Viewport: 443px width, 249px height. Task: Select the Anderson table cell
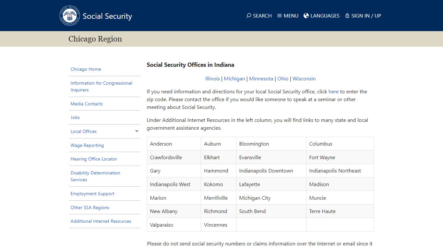coord(174,144)
